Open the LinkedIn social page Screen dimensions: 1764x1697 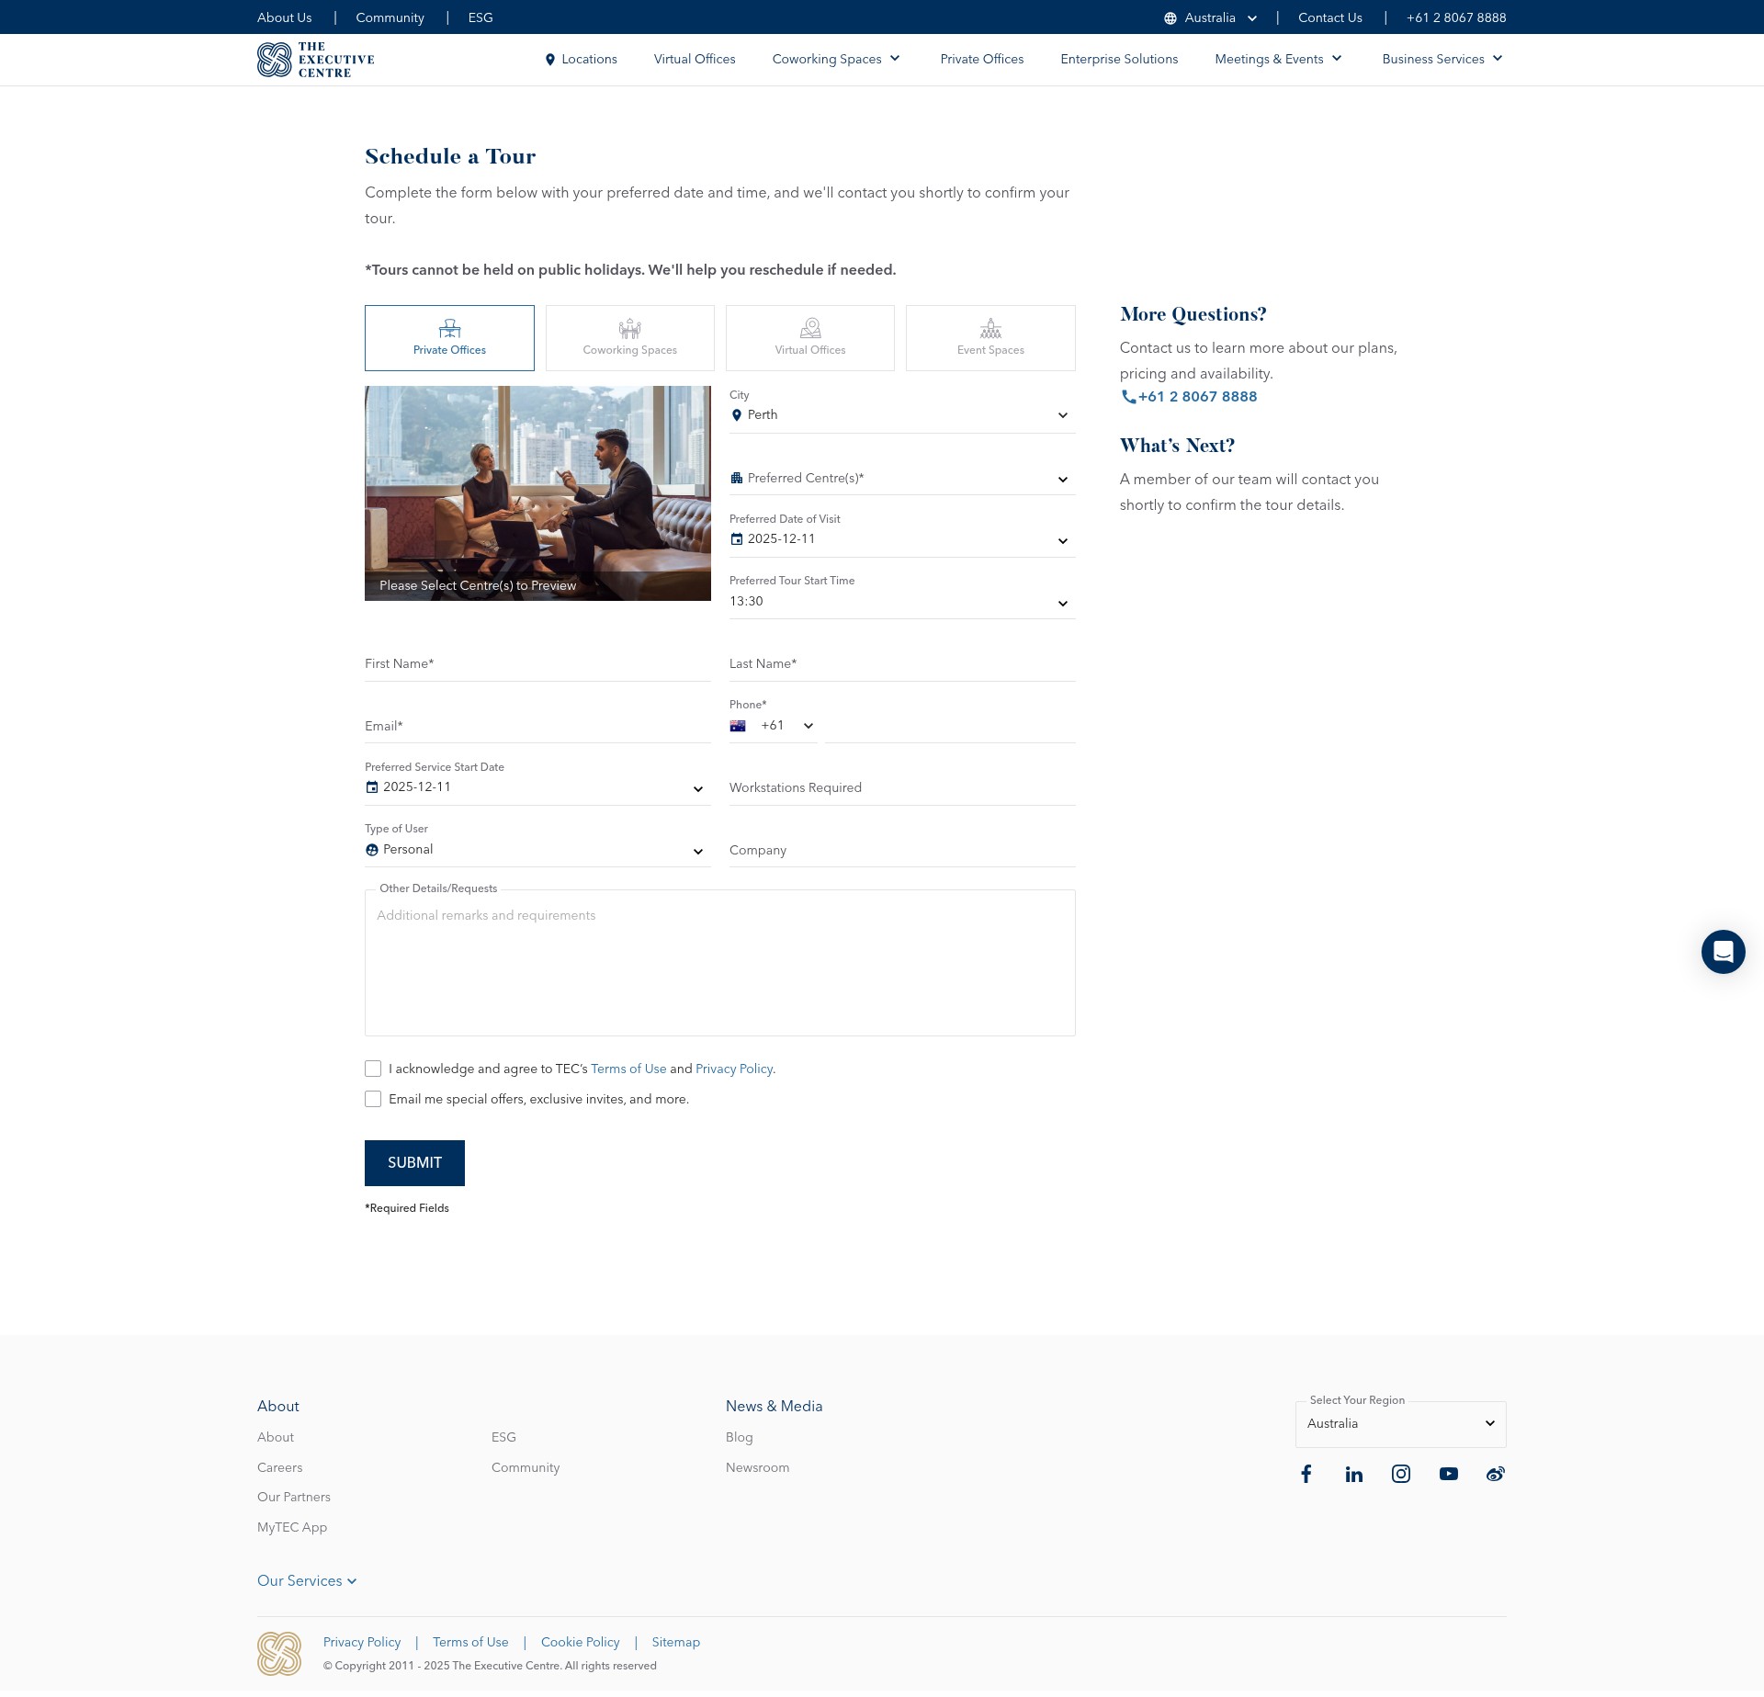[1354, 1475]
